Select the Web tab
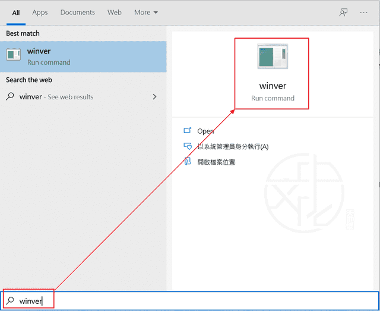The height and width of the screenshot is (311, 380). 115,12
